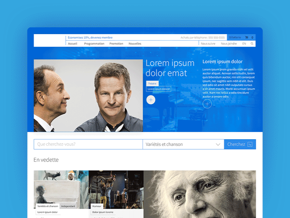The image size is (290, 218).
Task: Click the Lorem ipsum dolor side heading
Action: pos(222,61)
